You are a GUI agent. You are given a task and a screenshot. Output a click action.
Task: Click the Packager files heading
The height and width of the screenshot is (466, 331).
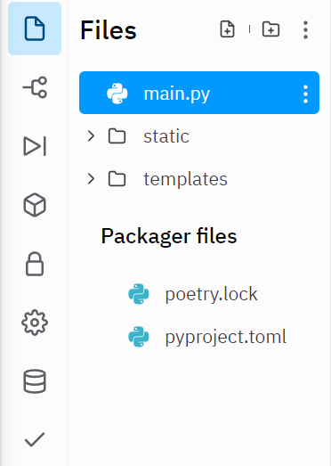coord(169,236)
